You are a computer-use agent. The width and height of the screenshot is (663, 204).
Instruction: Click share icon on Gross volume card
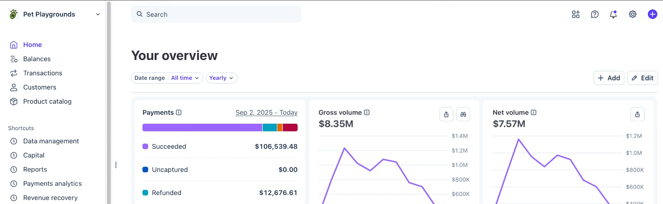point(446,114)
